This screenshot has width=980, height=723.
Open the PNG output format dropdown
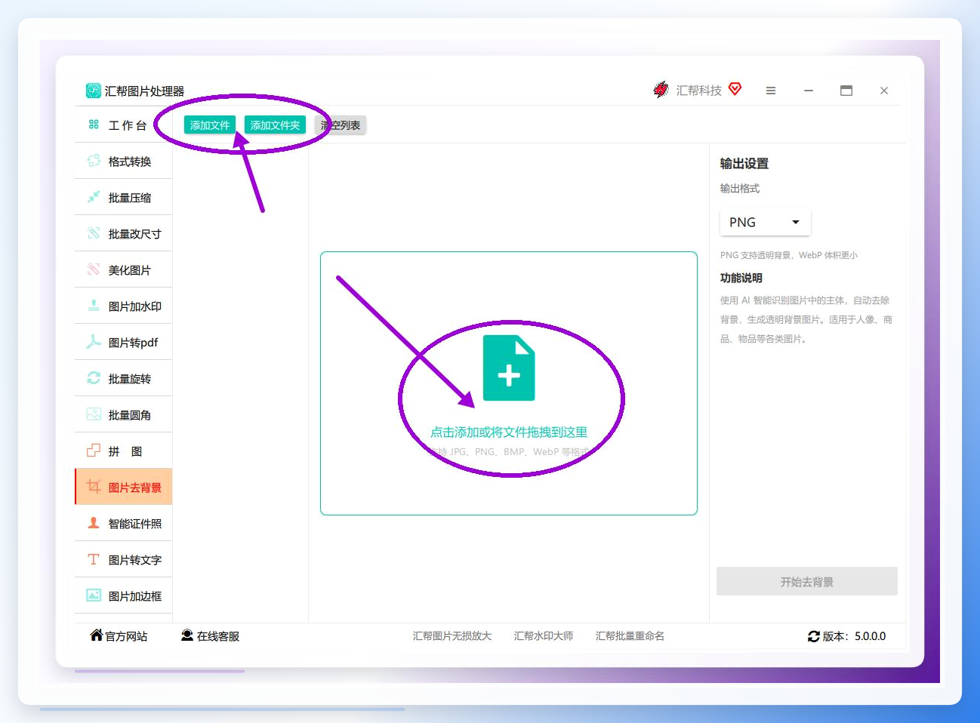coord(766,223)
